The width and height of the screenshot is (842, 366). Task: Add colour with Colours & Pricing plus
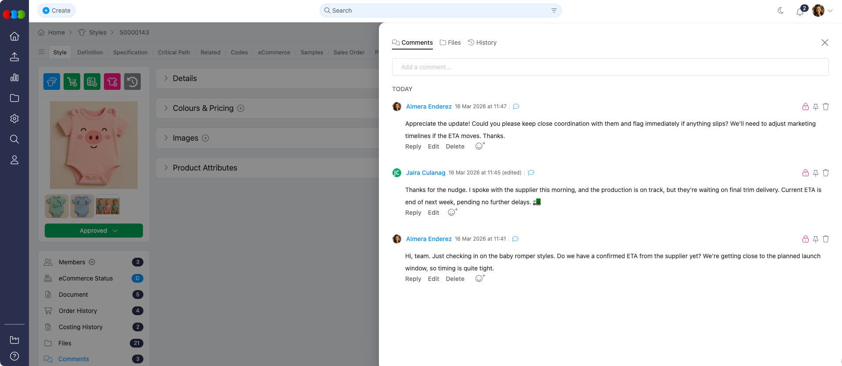241,108
